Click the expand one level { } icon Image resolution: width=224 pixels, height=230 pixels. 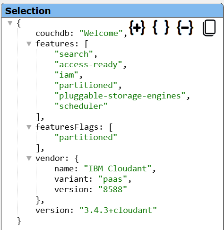coord(161,28)
